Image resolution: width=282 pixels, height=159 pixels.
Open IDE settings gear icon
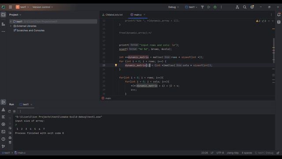pos(252,7)
